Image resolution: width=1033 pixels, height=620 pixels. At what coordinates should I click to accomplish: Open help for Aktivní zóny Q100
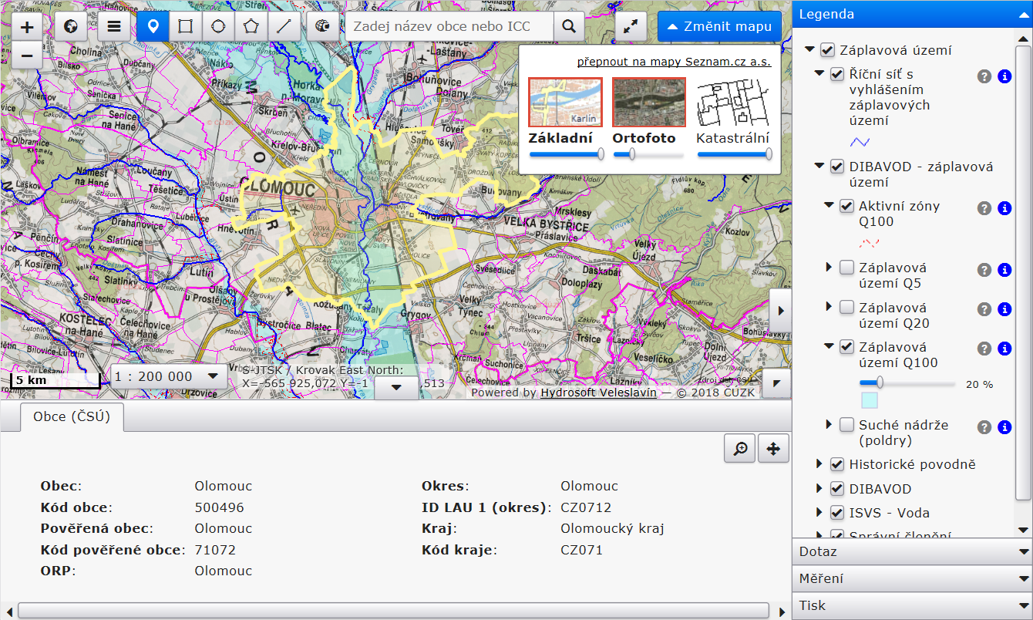[x=984, y=208]
